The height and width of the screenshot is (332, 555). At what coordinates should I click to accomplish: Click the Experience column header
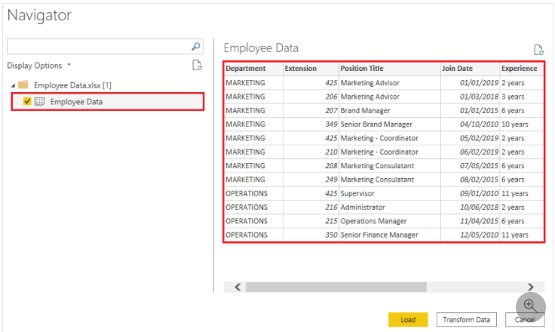point(521,69)
